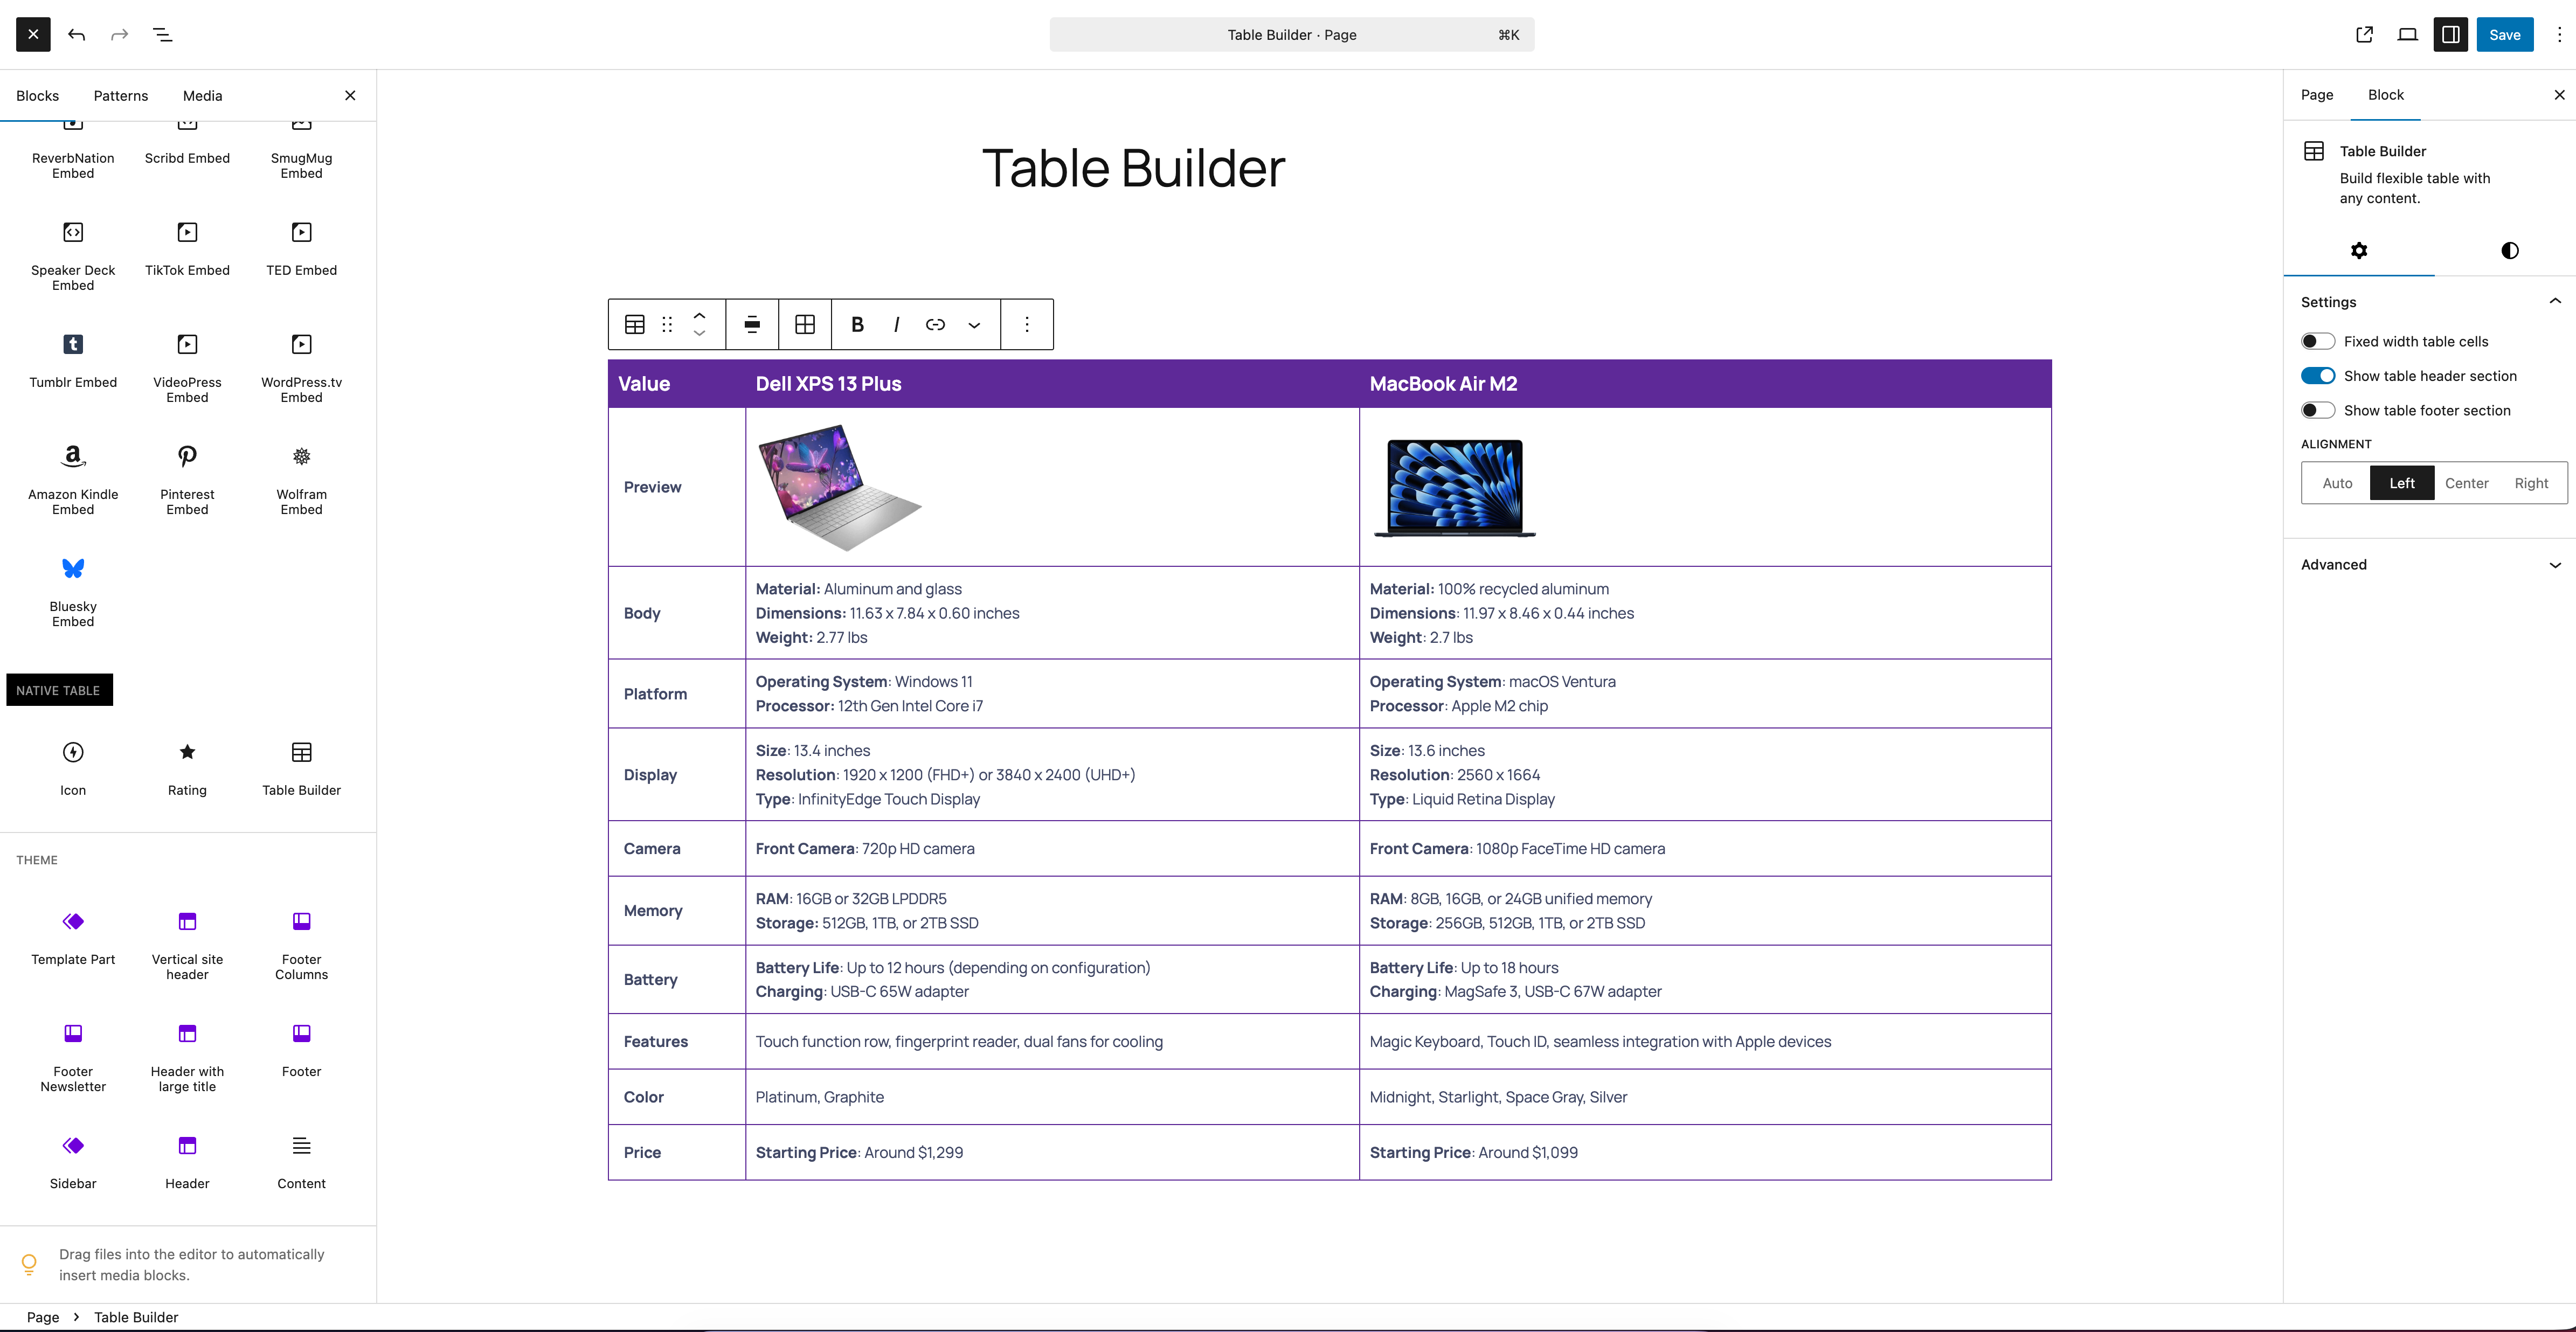The width and height of the screenshot is (2576, 1332).
Task: Click the link icon in block toolbar
Action: click(935, 324)
